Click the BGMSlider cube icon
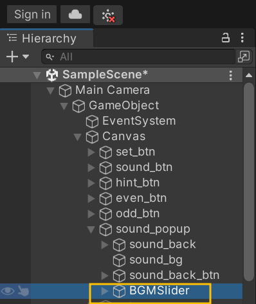Screen dimensions: 256x304 click(x=119, y=291)
